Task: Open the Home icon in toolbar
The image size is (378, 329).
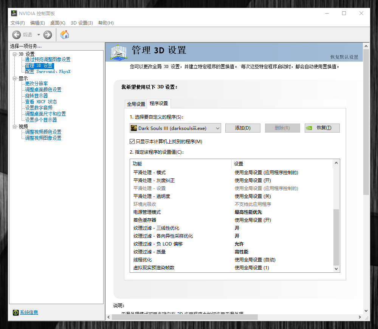Action: [x=65, y=35]
